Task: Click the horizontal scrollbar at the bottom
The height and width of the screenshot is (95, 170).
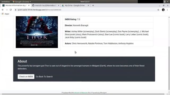Action: coord(83,94)
